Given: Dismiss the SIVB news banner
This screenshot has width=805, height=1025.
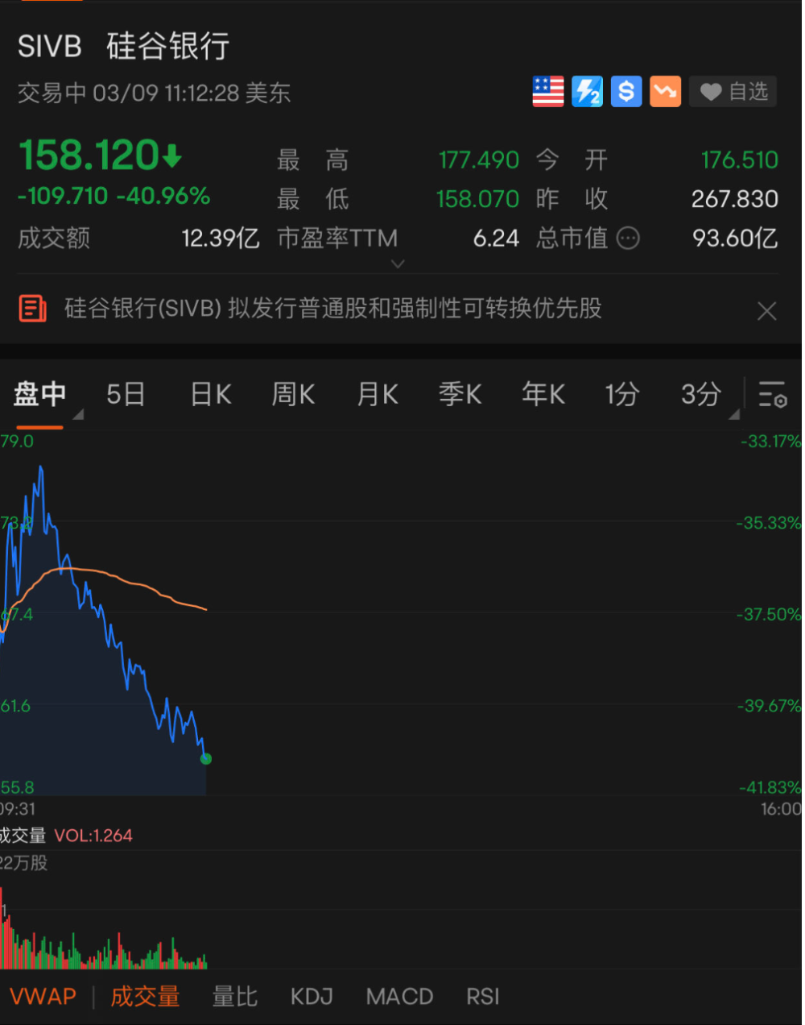Looking at the screenshot, I should (766, 310).
